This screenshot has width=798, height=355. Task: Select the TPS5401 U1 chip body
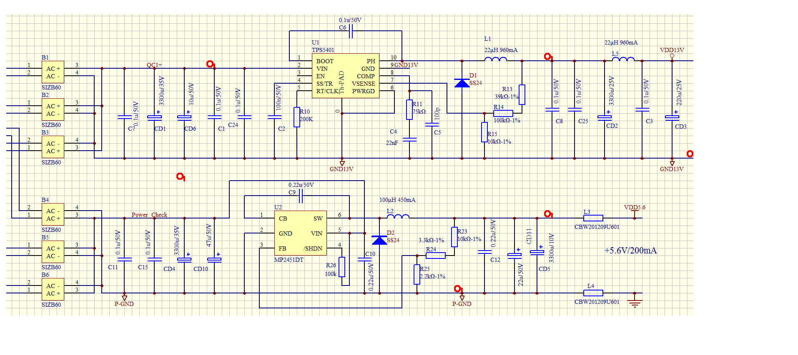coord(346,76)
